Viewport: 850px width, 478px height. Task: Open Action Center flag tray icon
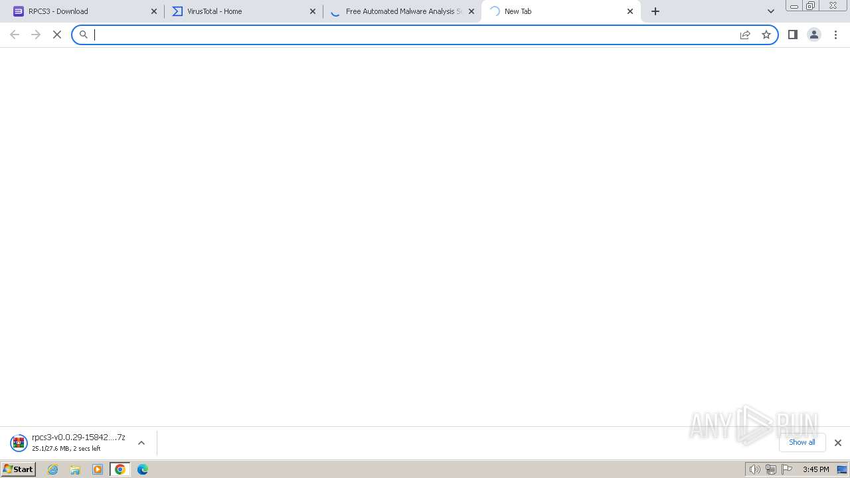787,469
